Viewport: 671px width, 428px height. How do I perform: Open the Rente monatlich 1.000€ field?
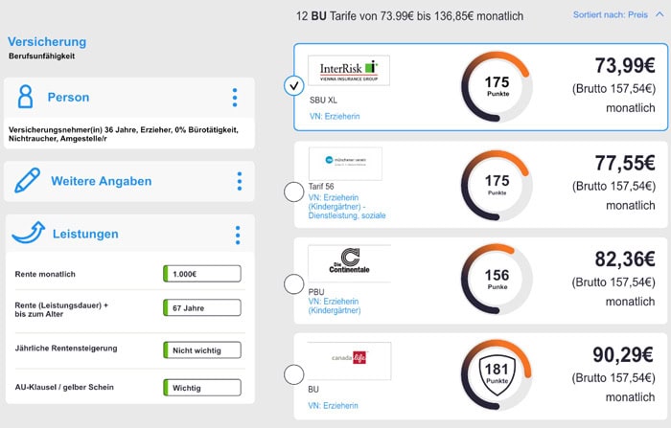point(202,274)
